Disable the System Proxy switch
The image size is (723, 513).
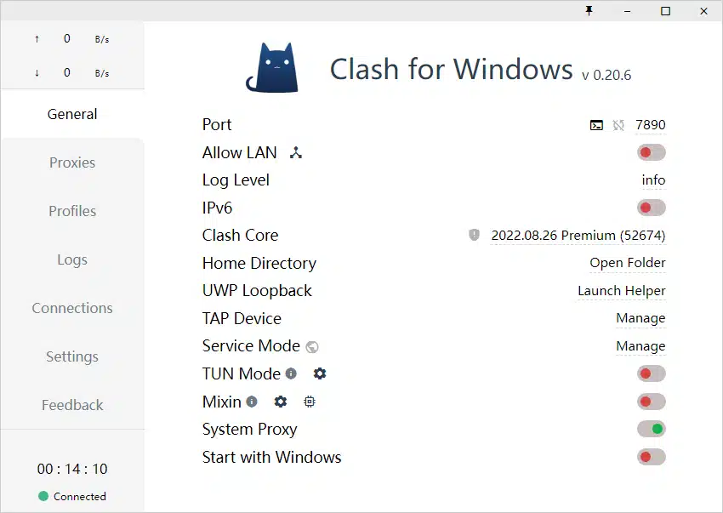click(x=651, y=429)
